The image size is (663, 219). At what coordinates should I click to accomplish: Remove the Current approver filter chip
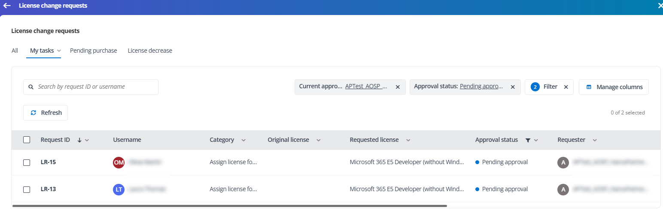(398, 87)
